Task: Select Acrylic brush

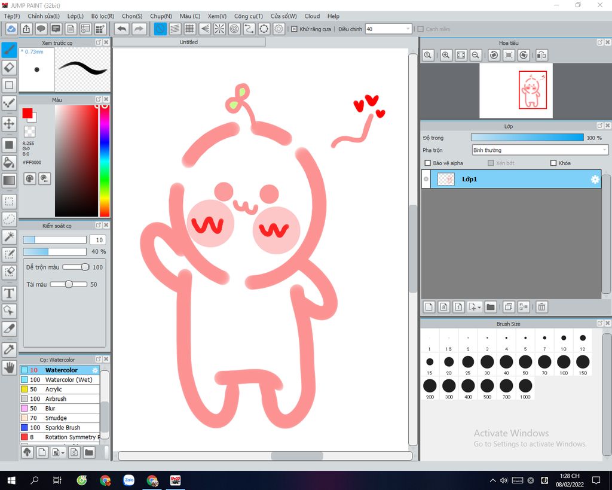Action: pos(60,389)
